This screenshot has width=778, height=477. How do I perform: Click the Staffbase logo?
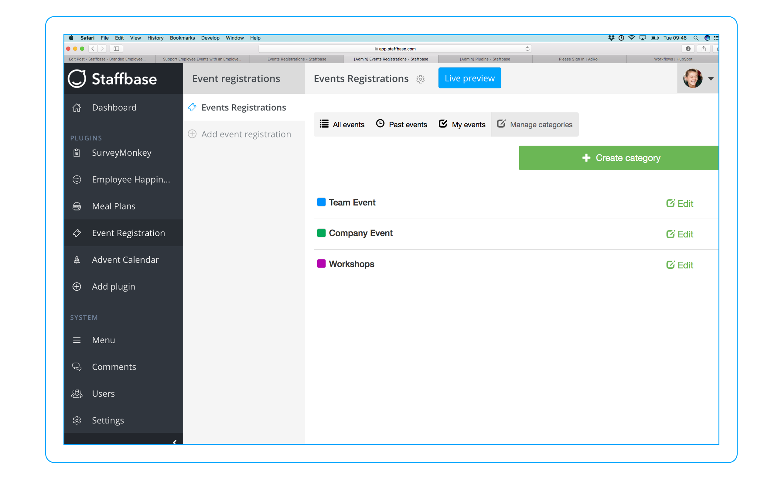pos(112,78)
